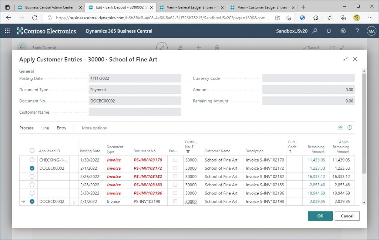Click the filter funnel under Customer No. column
379x240 pixels.
click(x=188, y=151)
